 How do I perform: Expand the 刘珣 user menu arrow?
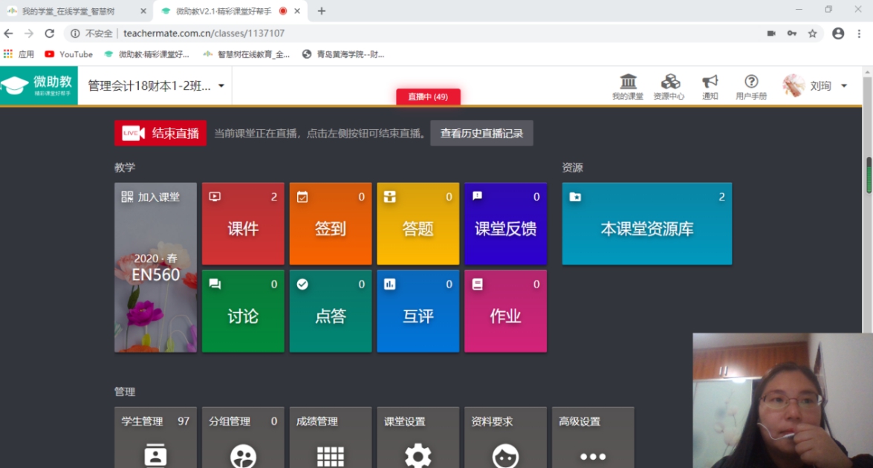point(844,85)
